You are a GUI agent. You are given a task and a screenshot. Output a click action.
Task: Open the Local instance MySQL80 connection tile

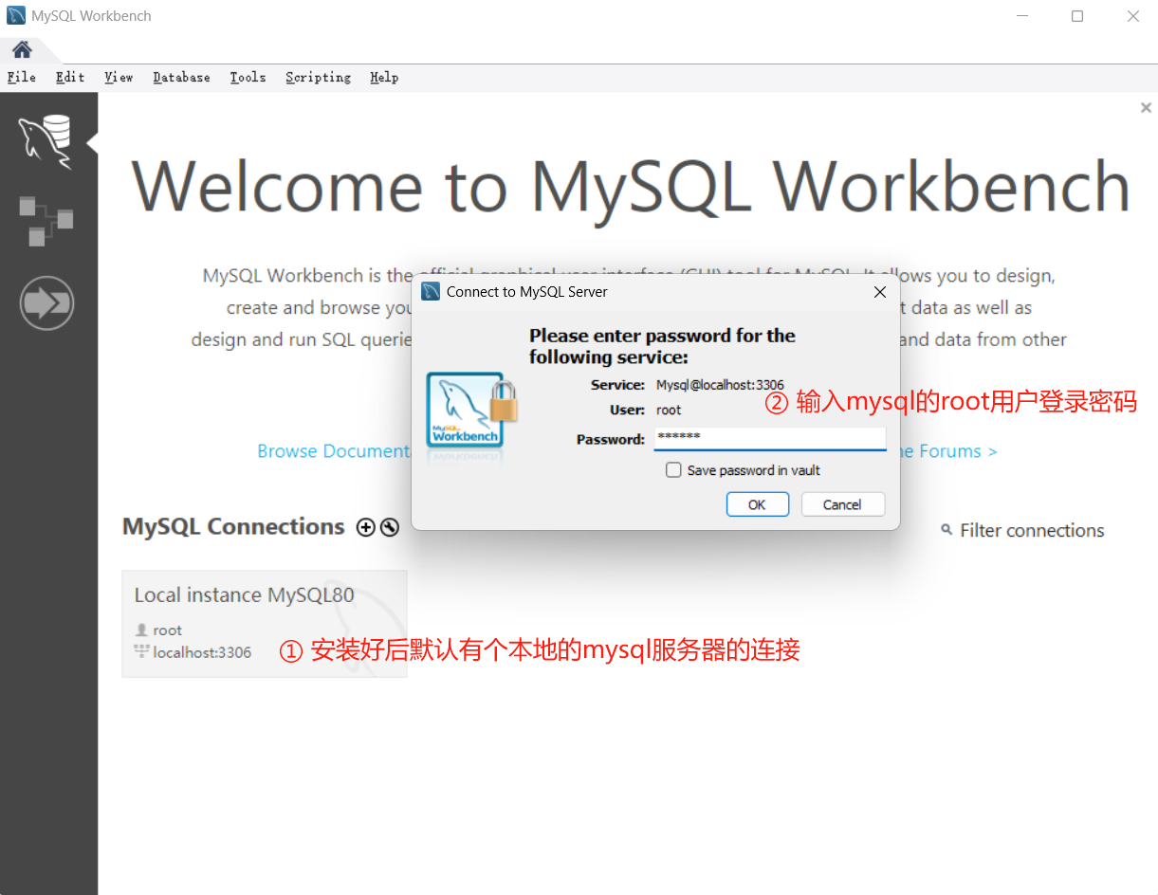265,623
